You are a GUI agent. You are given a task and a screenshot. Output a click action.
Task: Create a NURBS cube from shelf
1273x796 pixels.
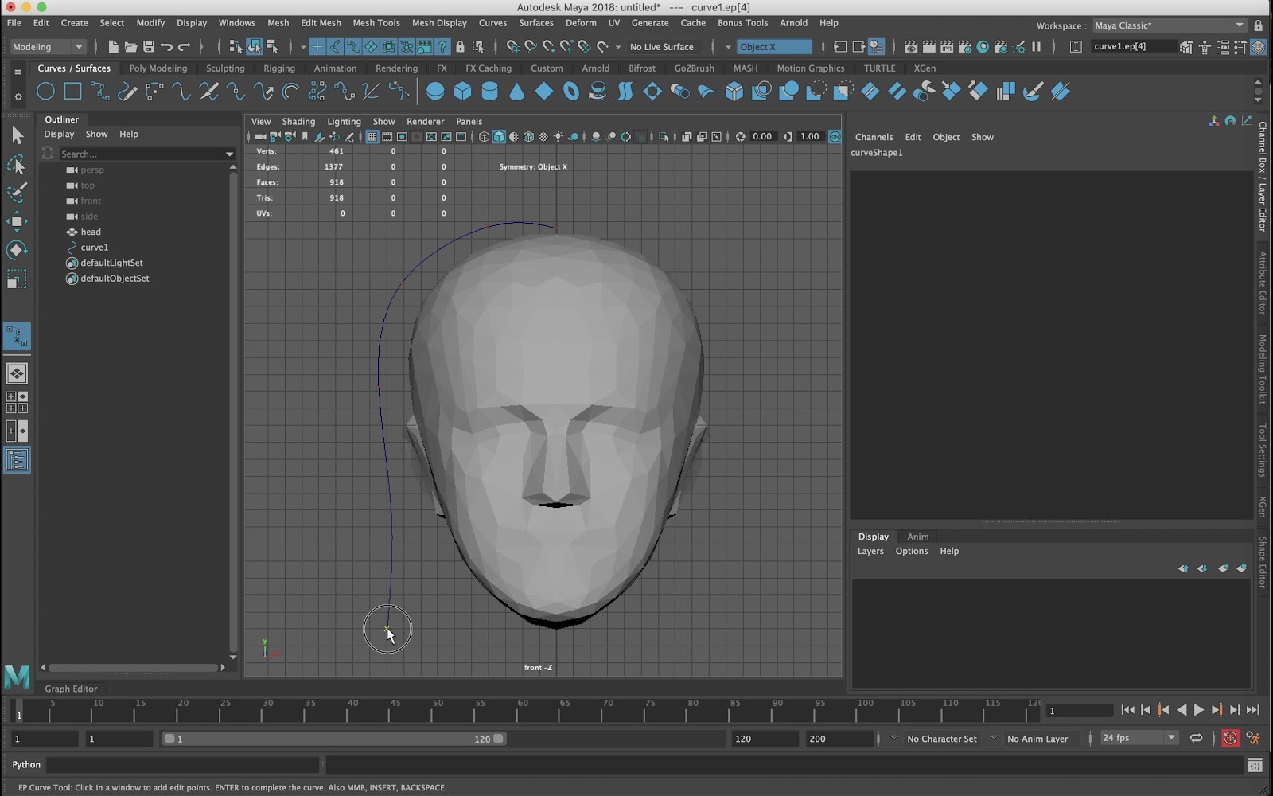[x=462, y=92]
